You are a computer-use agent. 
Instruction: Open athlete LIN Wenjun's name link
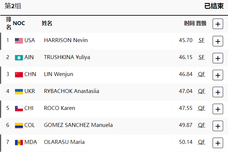coord(59,74)
